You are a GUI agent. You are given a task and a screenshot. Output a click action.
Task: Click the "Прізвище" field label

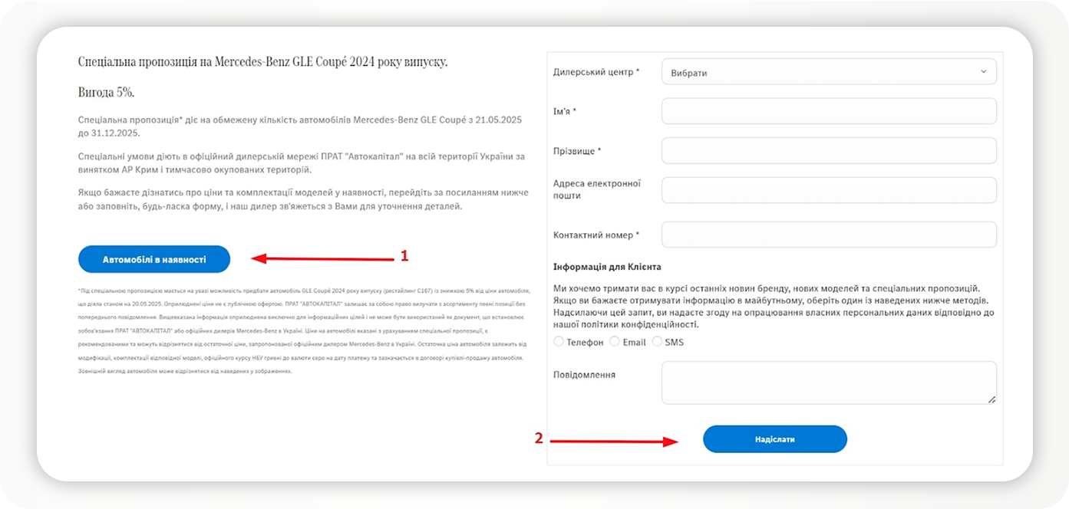(x=577, y=151)
